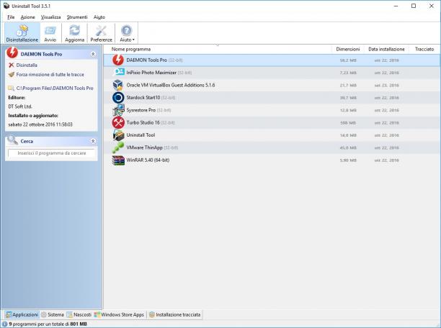
Task: Click the 801 MB total in status bar
Action: pyautogui.click(x=79, y=324)
